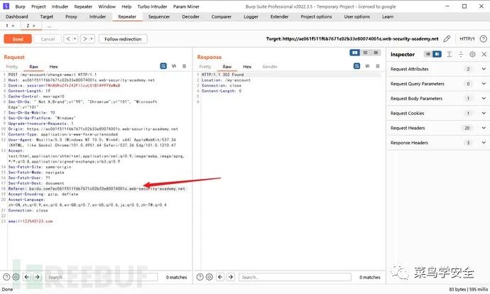Close Repeater tab 1
The image size is (490, 294).
pyautogui.click(x=13, y=26)
